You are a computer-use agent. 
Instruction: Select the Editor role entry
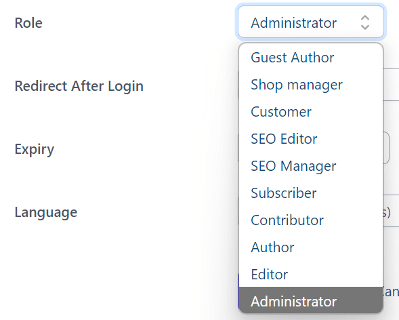point(311,275)
